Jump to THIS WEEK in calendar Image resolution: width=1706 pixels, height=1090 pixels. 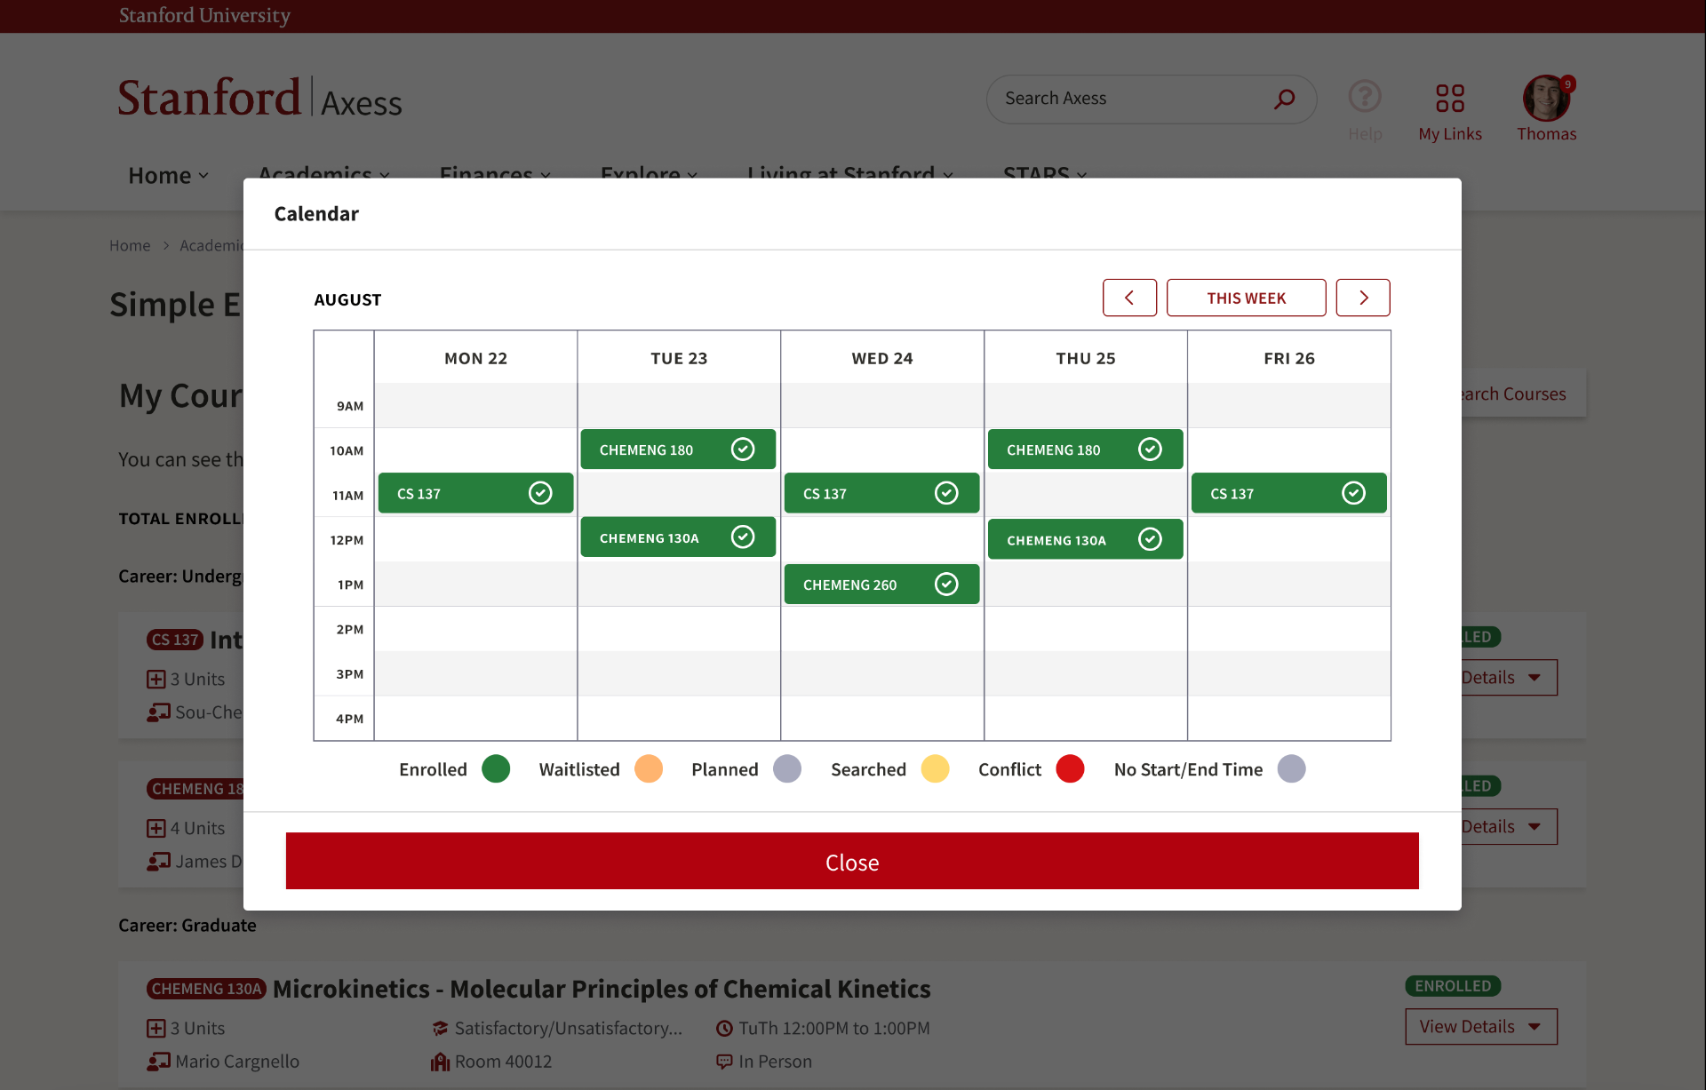(1246, 298)
